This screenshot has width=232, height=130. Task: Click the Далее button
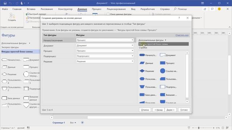point(170,110)
